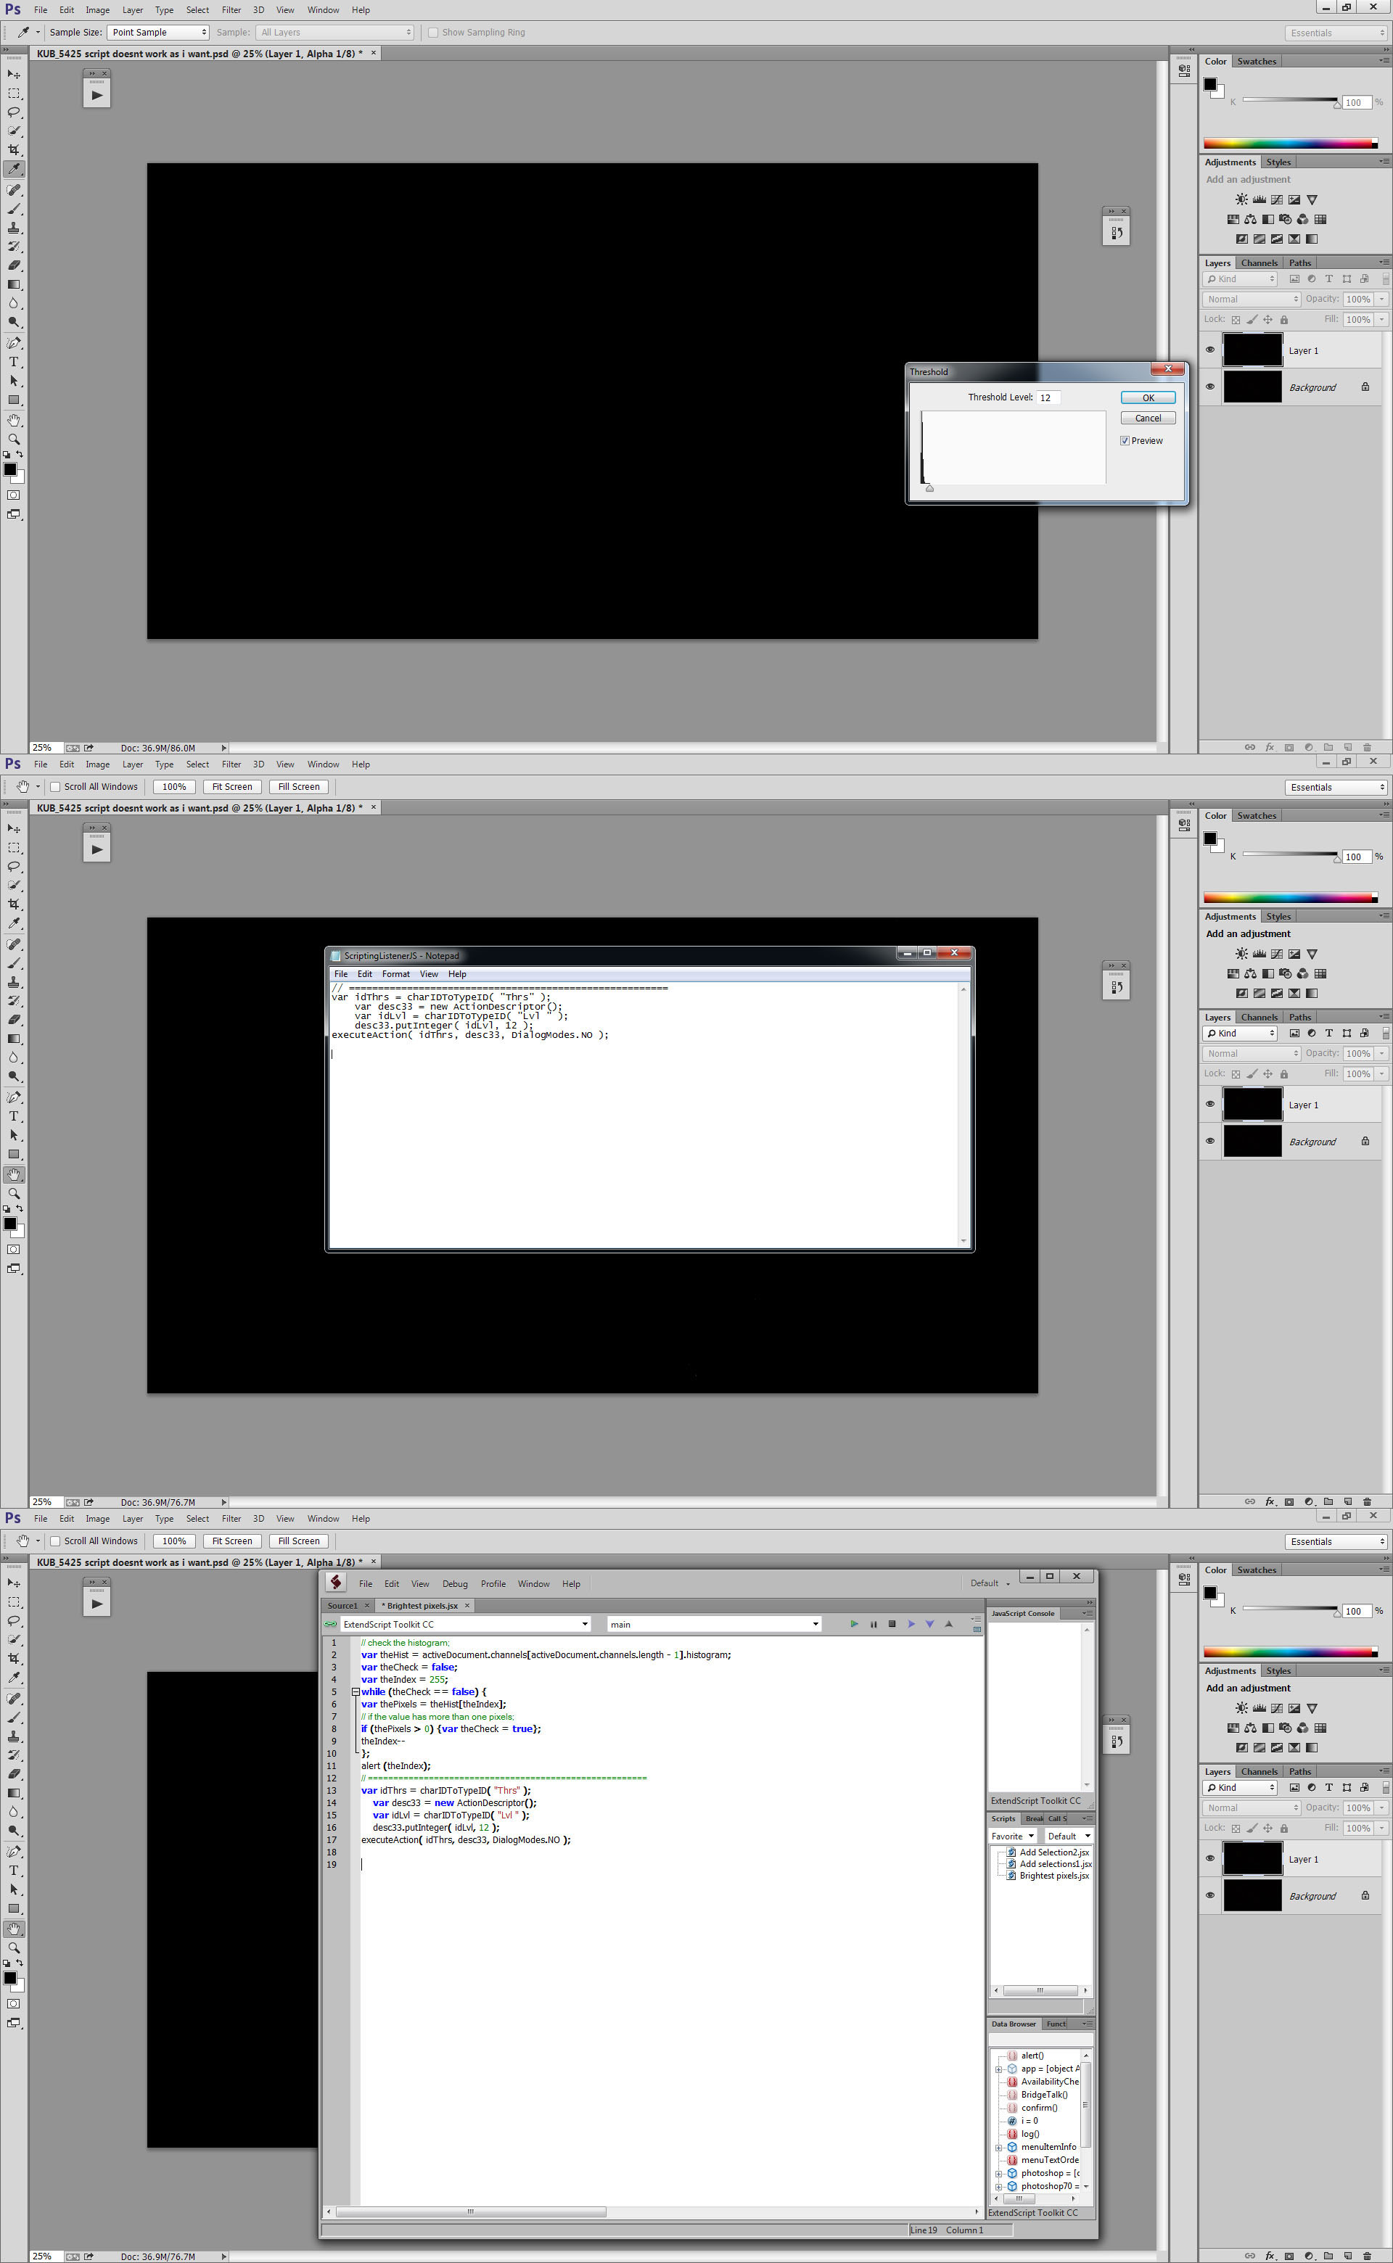Click the Step Into down-arrow debug icon
The height and width of the screenshot is (2263, 1393).
tap(929, 1624)
